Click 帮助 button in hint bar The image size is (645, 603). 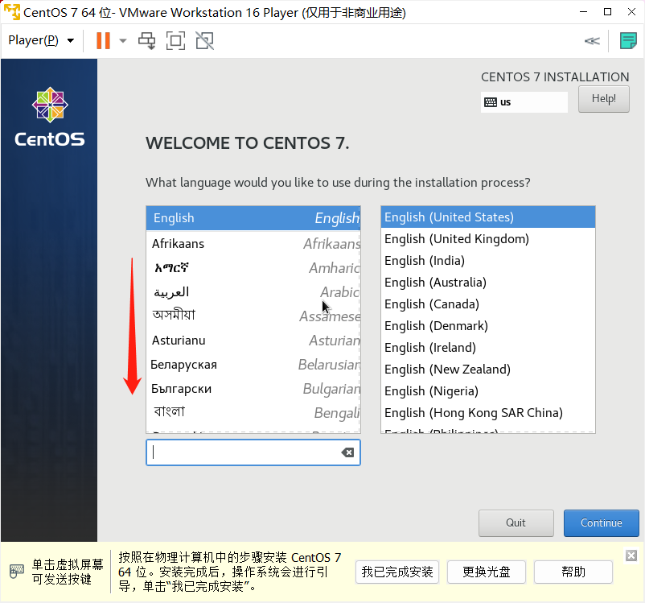tap(573, 572)
